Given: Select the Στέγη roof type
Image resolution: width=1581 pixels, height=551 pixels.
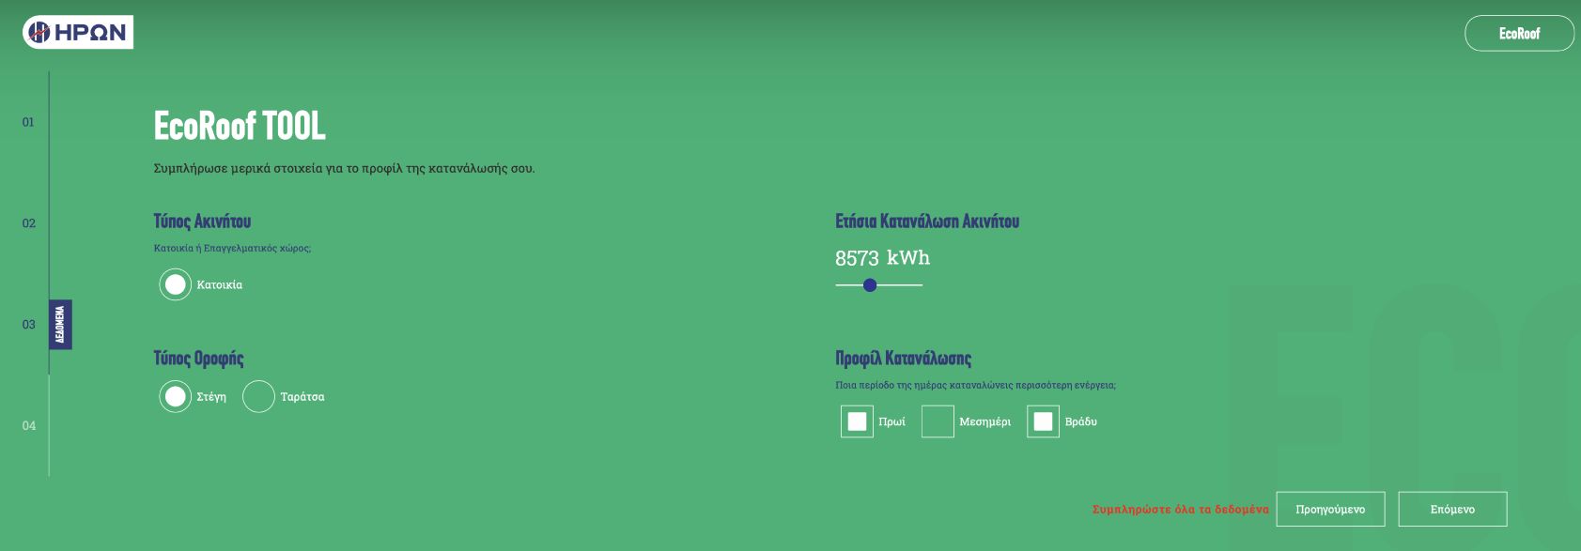Looking at the screenshot, I should pyautogui.click(x=175, y=397).
